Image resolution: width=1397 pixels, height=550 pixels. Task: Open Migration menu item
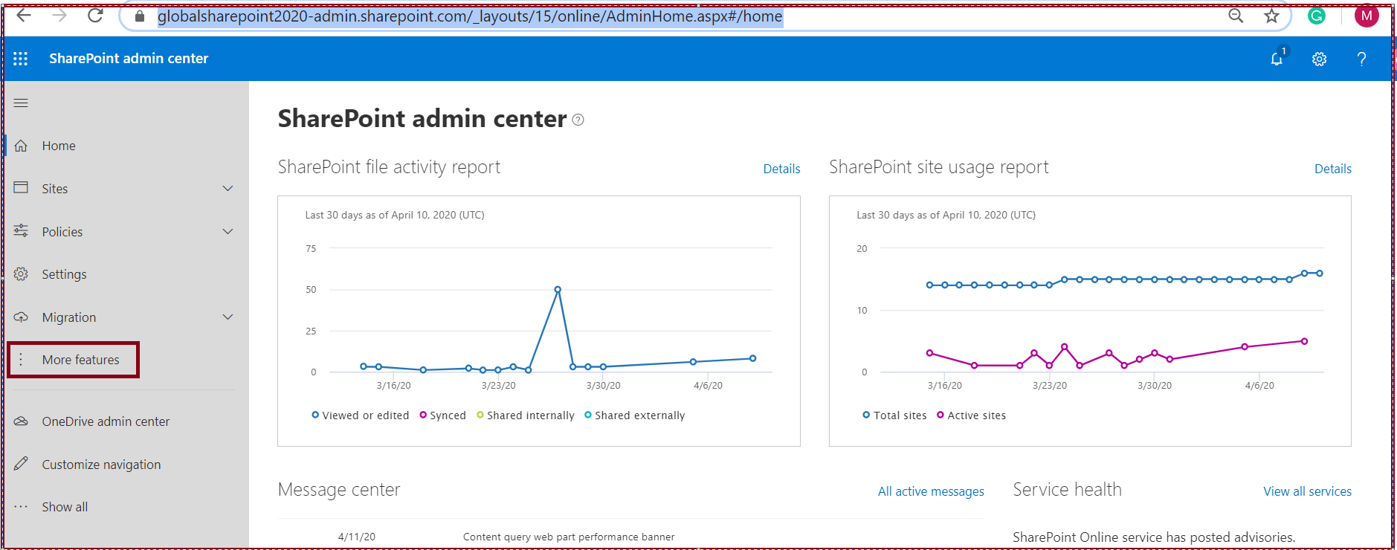[69, 317]
